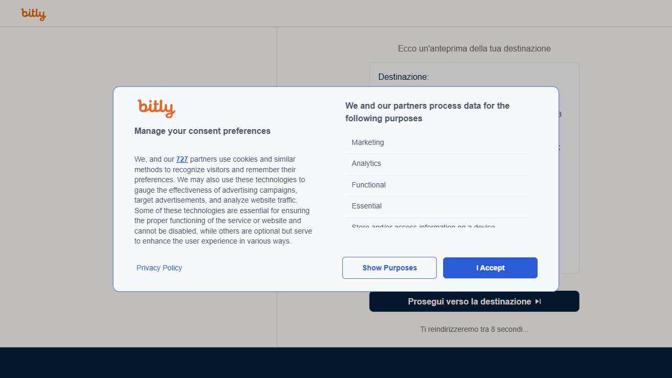Image resolution: width=672 pixels, height=378 pixels.
Task: Click the partially visible Store and/or access information item
Action: (423, 226)
